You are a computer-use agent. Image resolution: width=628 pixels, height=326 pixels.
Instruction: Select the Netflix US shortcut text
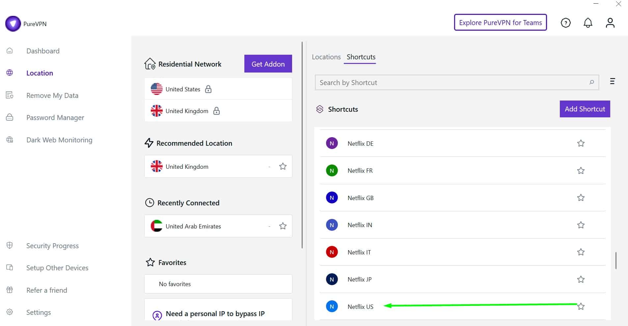click(x=360, y=307)
